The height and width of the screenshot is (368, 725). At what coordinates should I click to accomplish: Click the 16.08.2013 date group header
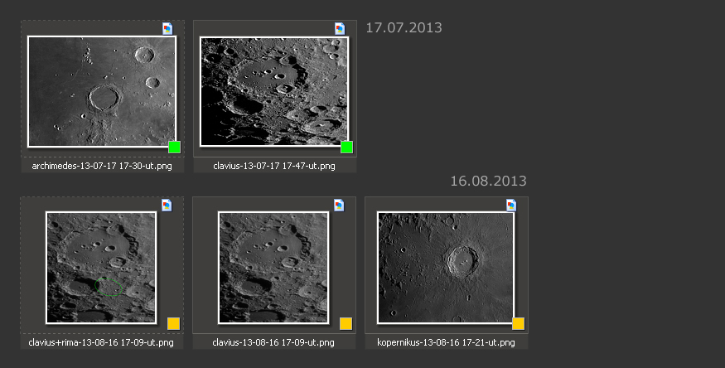[488, 181]
